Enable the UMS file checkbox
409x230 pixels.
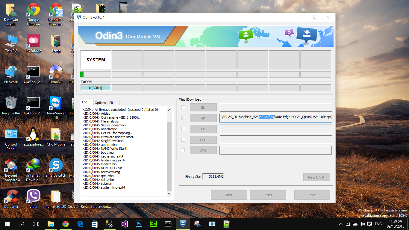[x=183, y=150]
